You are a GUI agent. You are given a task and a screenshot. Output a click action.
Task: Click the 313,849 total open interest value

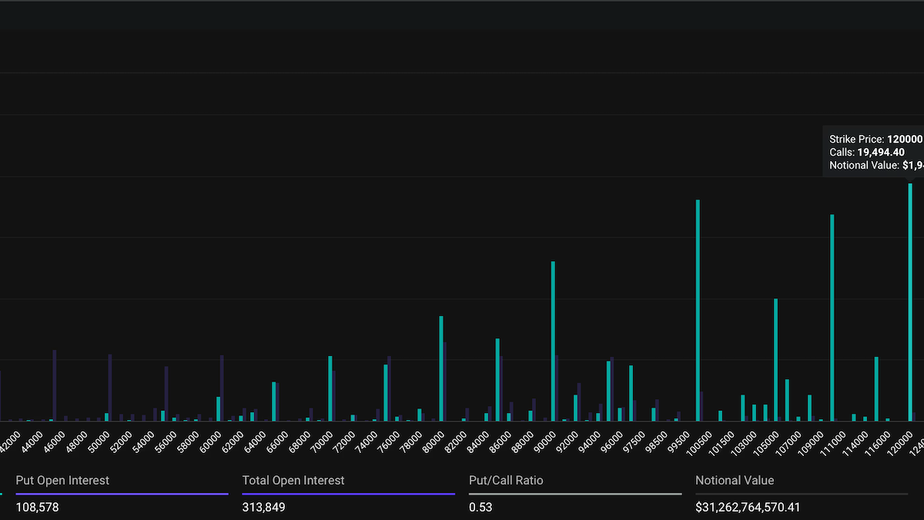[x=263, y=507]
